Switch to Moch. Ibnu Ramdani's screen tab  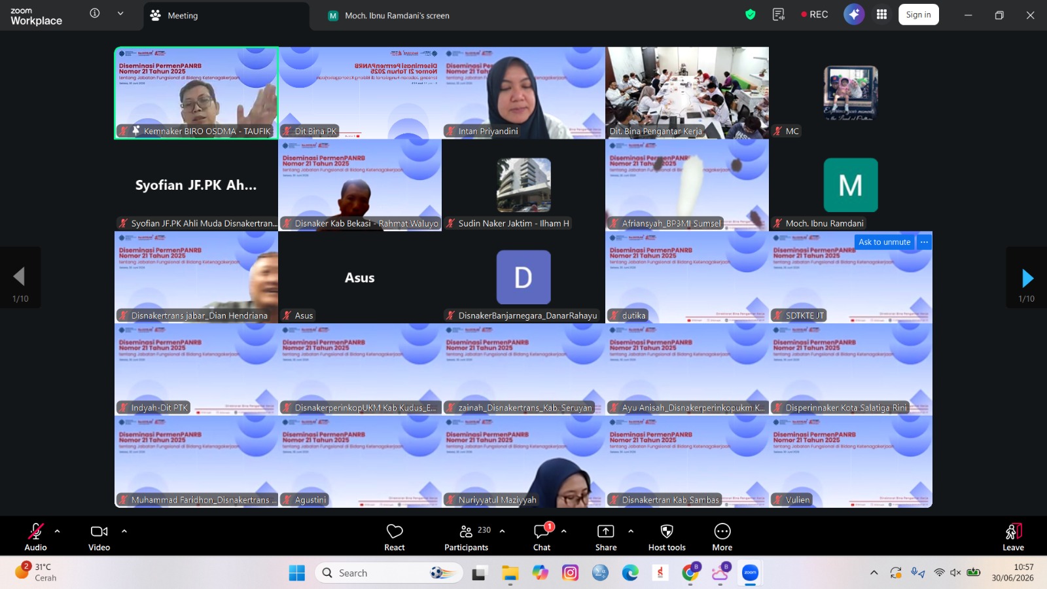397,16
